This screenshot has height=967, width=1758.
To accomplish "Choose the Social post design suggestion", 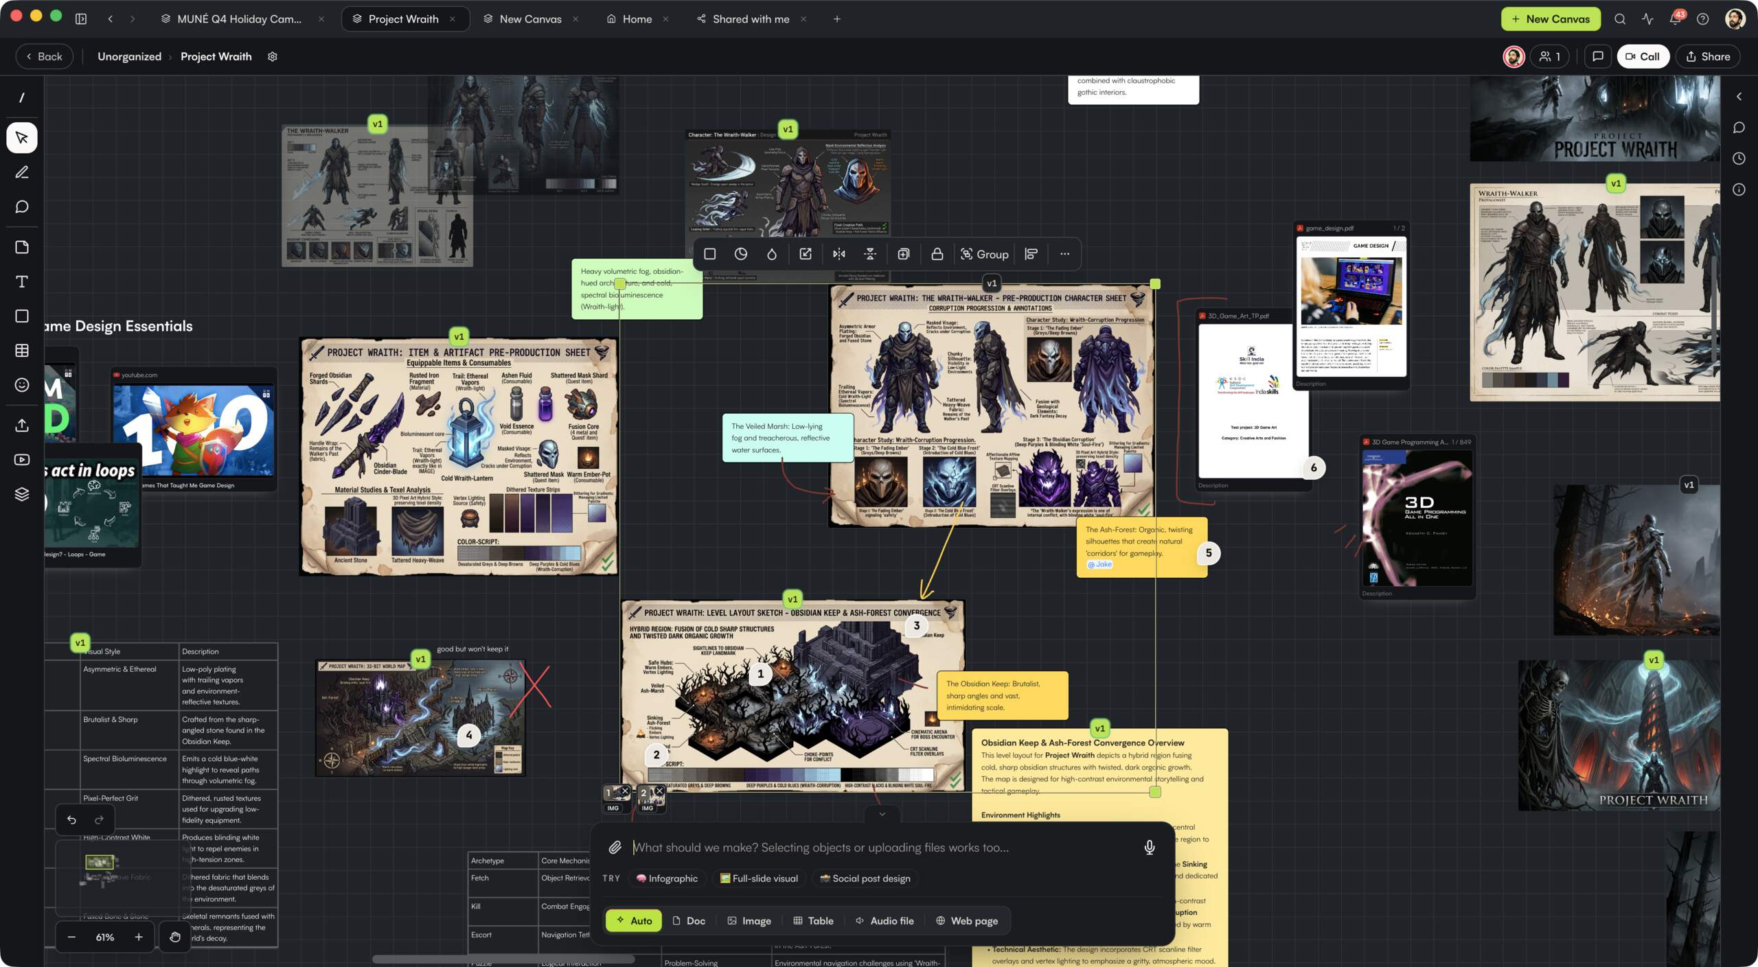I will coord(865,878).
